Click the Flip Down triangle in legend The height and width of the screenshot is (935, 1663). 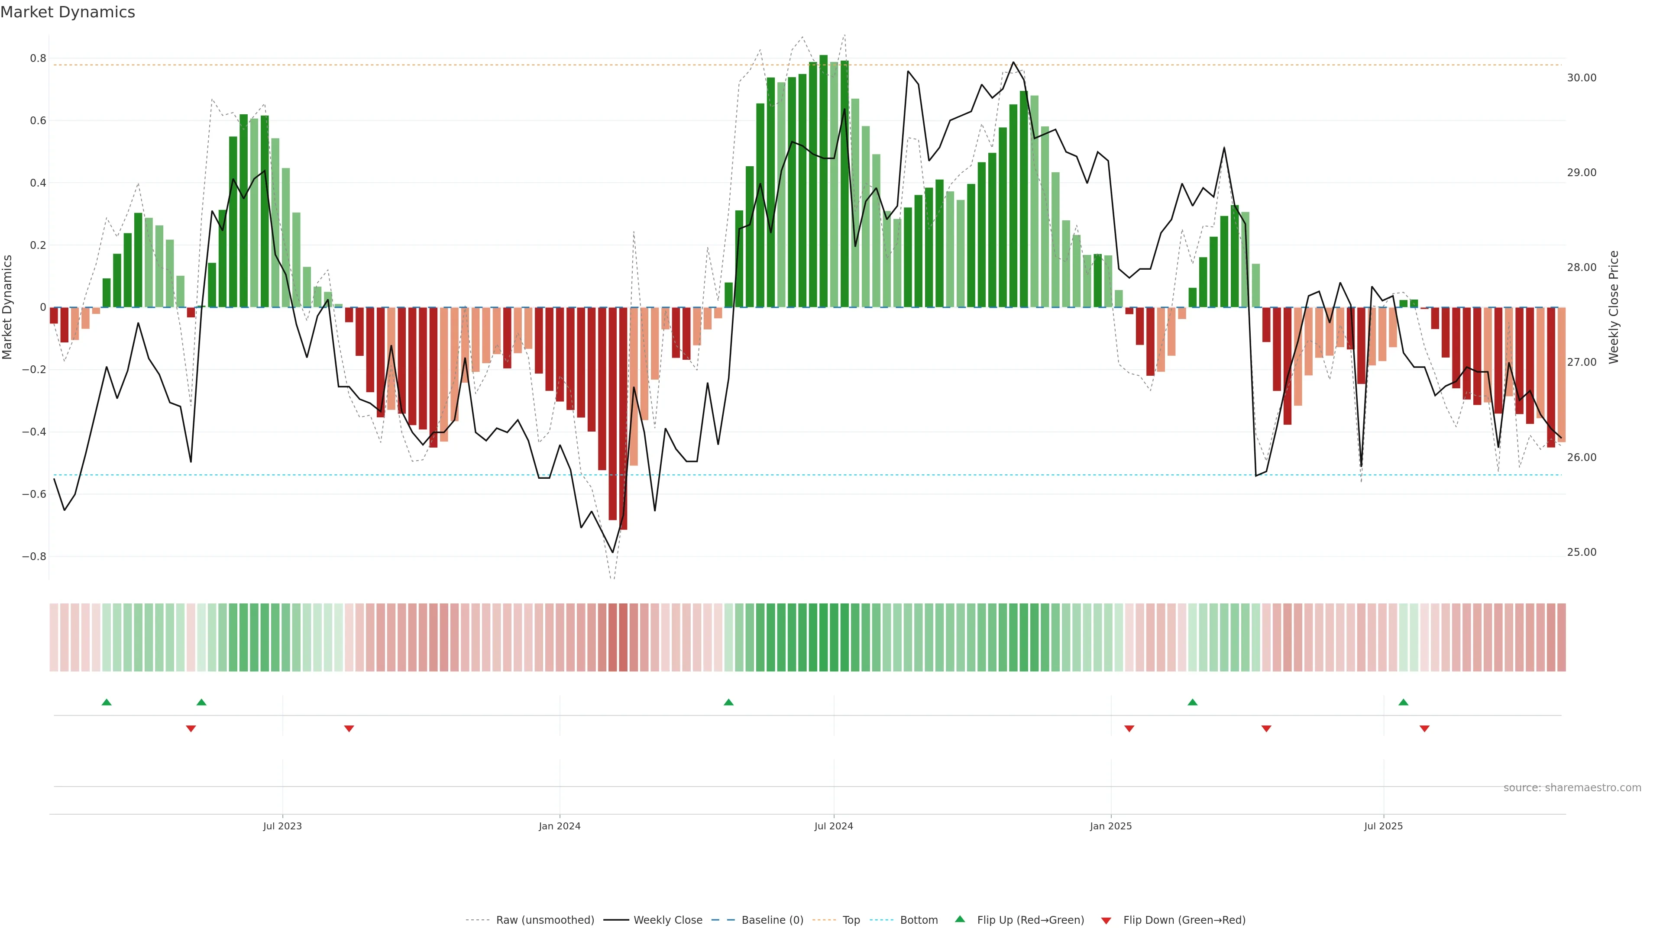click(x=1106, y=921)
